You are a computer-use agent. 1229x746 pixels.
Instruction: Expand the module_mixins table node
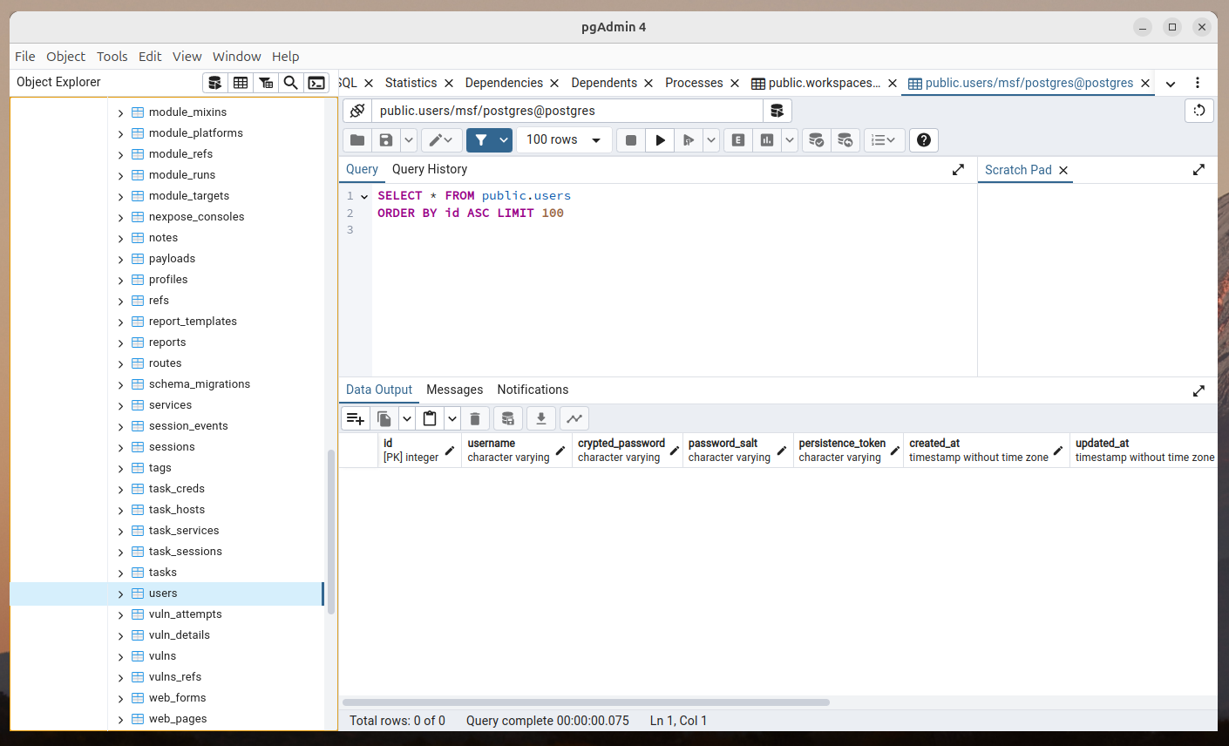click(121, 112)
